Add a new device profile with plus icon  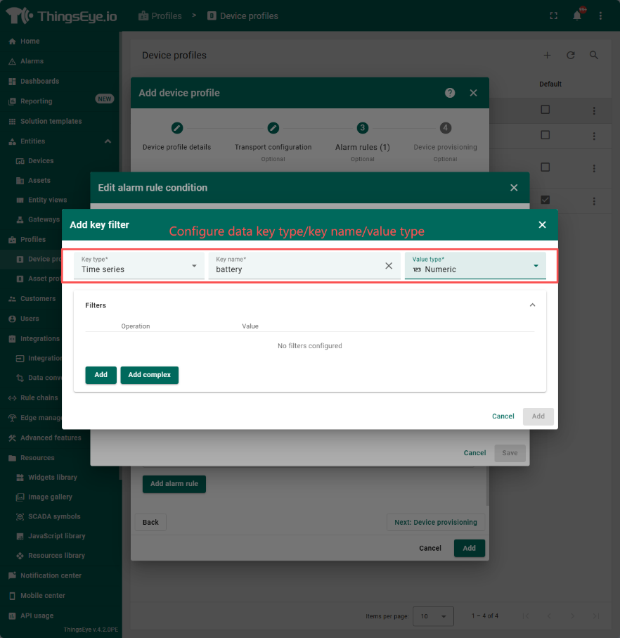[548, 56]
